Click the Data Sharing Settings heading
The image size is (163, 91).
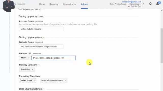click(x=30, y=89)
